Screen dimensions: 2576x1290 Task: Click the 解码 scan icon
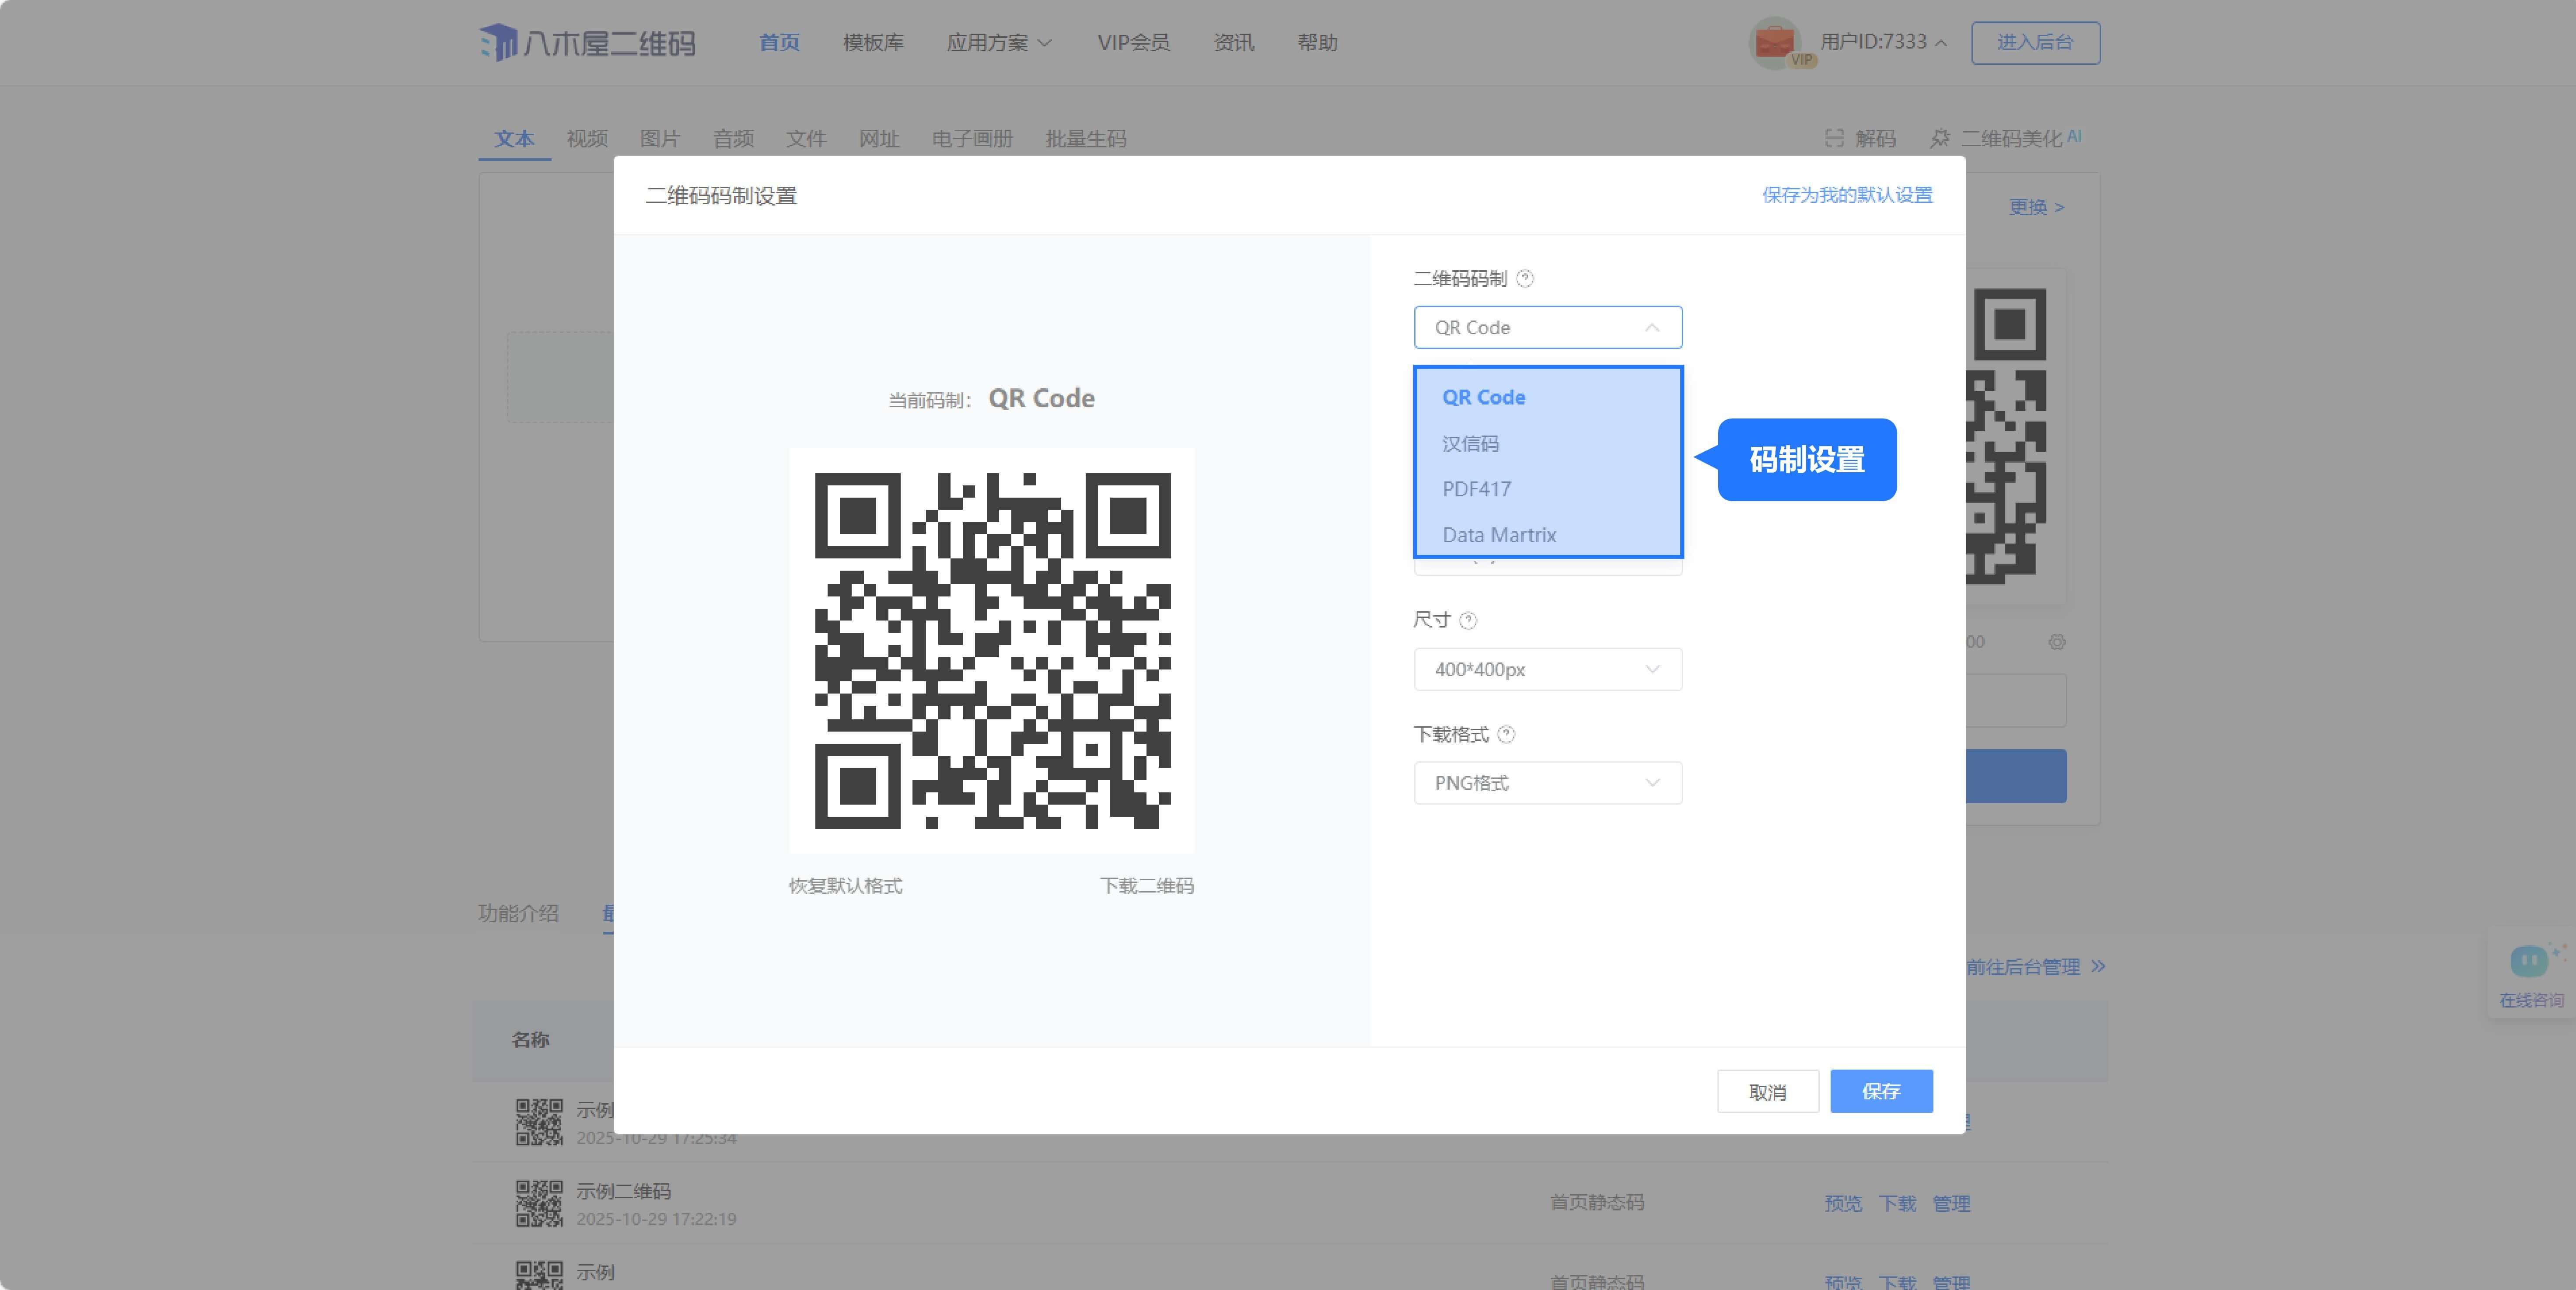pos(1834,139)
